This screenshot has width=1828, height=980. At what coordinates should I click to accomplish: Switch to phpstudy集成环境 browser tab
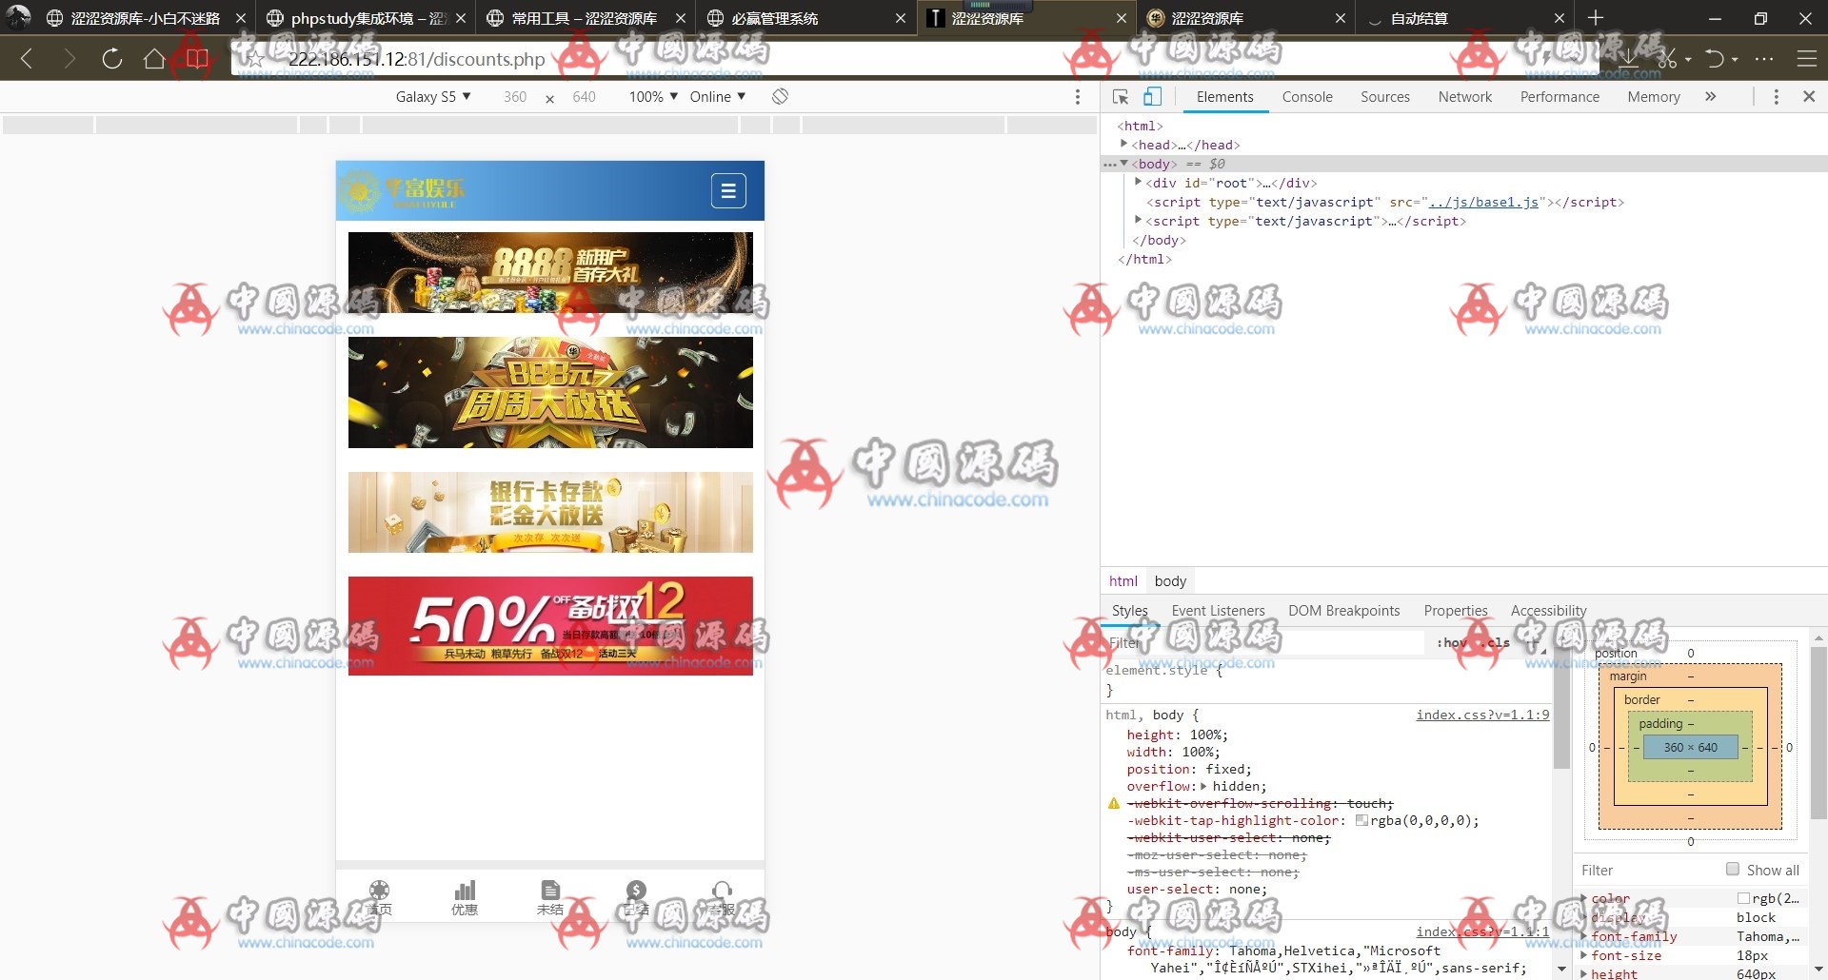368,18
